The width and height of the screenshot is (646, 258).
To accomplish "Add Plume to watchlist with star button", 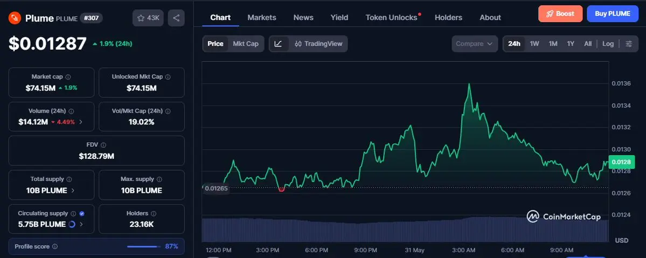I will 148,18.
